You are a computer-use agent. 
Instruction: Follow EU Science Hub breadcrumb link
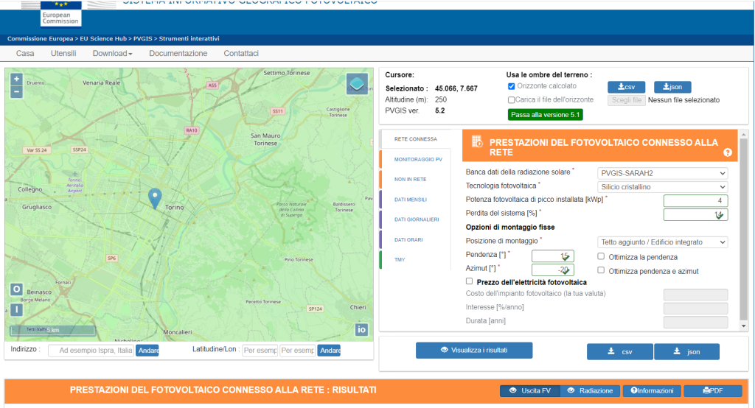[x=103, y=38]
